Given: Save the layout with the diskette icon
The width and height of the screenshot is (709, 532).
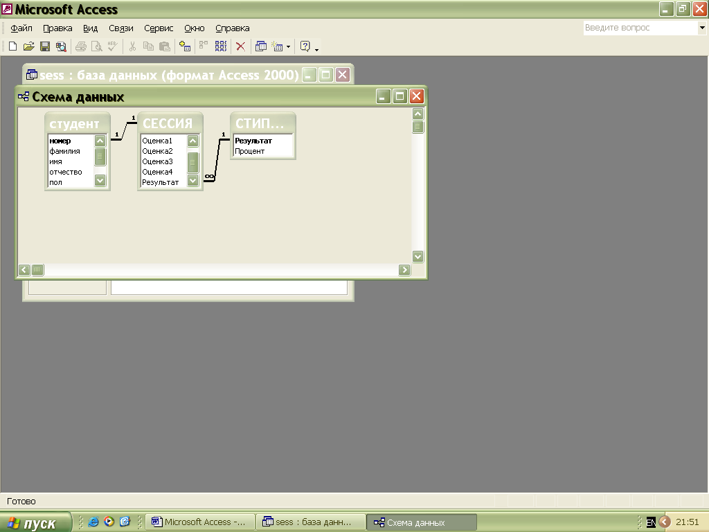Looking at the screenshot, I should click(45, 46).
